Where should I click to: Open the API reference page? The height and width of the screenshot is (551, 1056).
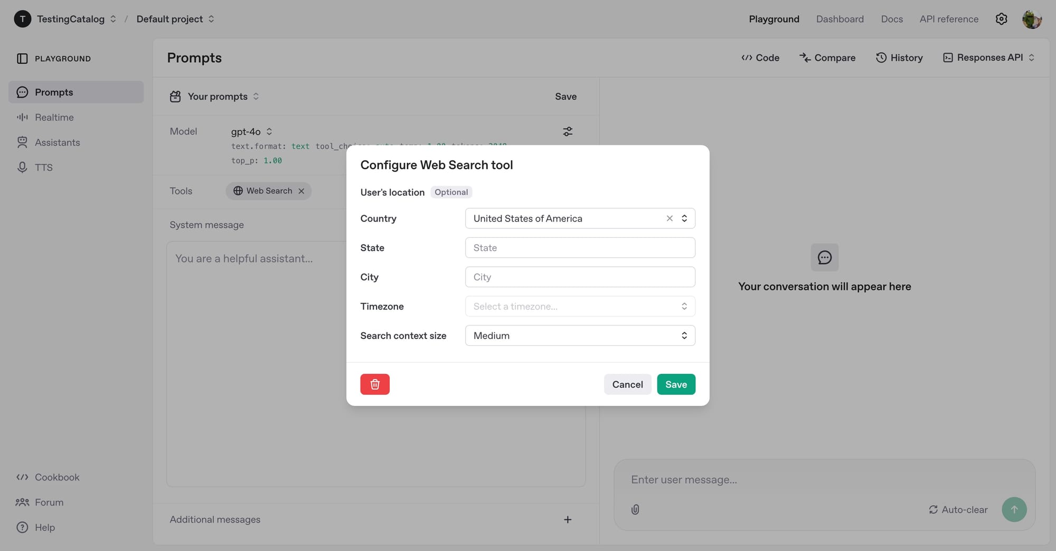pyautogui.click(x=949, y=19)
